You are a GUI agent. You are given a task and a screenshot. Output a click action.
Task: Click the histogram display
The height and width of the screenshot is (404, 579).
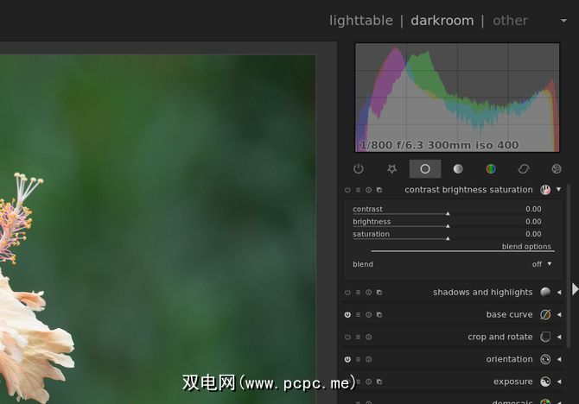click(457, 98)
